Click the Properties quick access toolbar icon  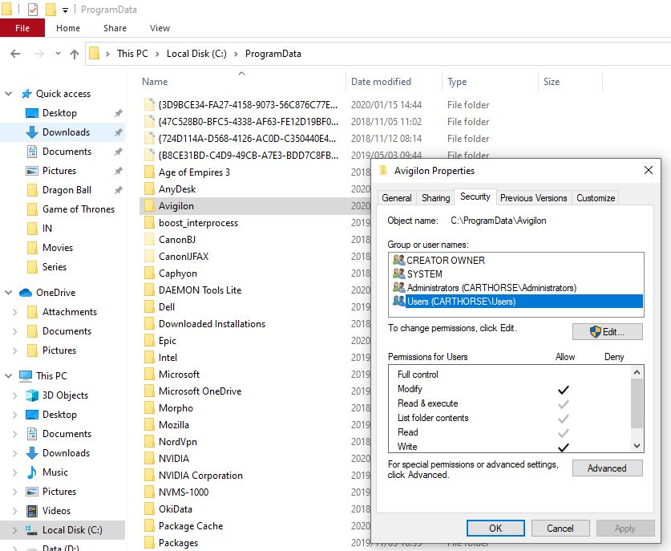(x=33, y=9)
